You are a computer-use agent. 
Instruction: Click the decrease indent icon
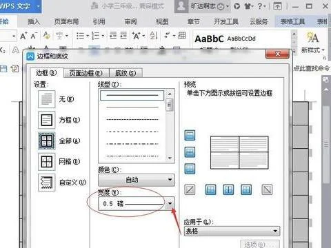113,36
